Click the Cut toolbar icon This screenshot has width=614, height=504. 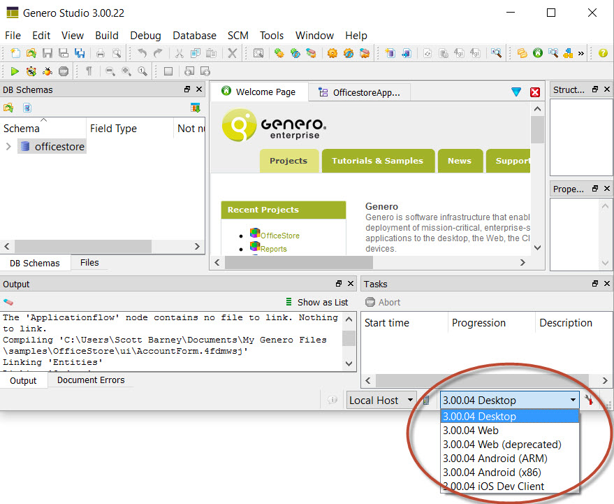click(178, 52)
